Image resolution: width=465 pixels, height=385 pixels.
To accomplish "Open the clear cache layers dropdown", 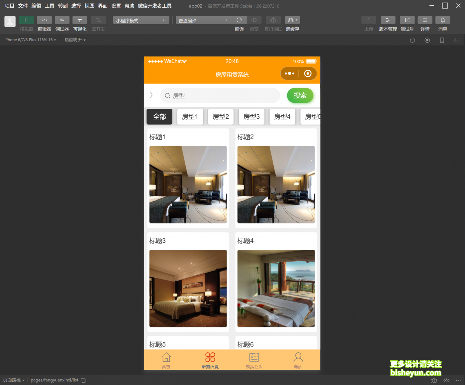I will pyautogui.click(x=293, y=20).
